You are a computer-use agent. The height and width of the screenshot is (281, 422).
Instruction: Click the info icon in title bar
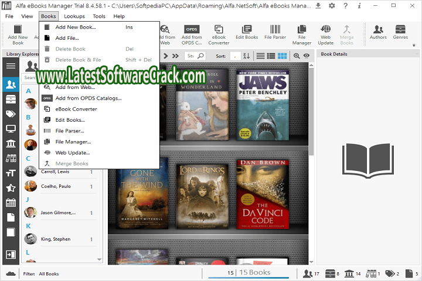(359, 6)
